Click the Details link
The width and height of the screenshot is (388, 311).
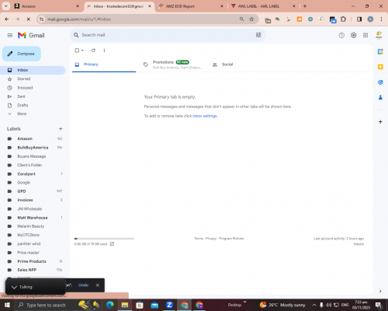coord(359,244)
